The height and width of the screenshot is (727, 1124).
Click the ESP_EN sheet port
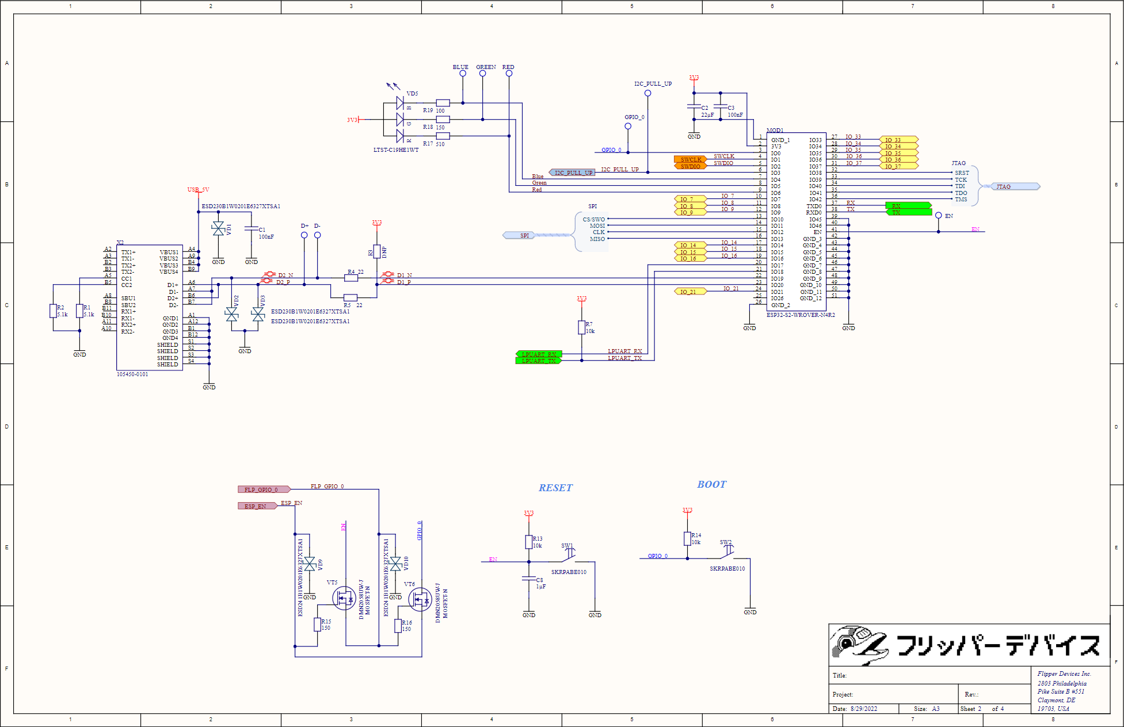coord(257,506)
